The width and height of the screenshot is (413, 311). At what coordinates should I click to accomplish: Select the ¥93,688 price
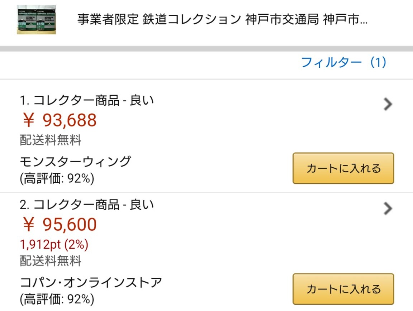[60, 120]
